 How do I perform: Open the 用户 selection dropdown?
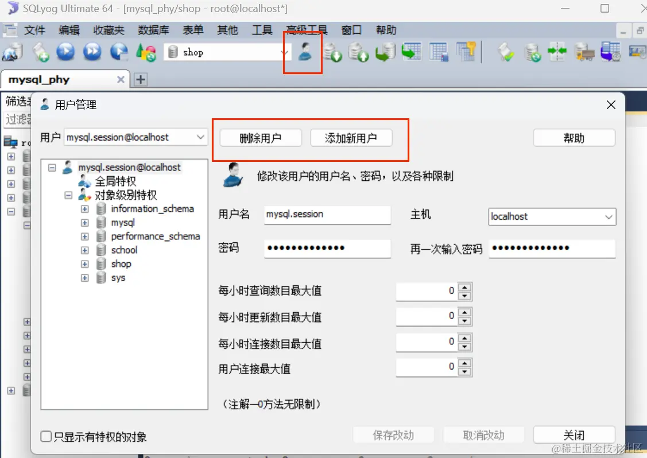point(200,137)
